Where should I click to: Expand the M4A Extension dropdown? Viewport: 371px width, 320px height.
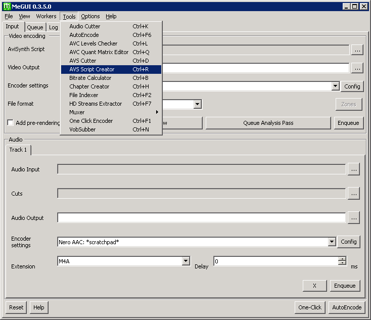pyautogui.click(x=185, y=261)
